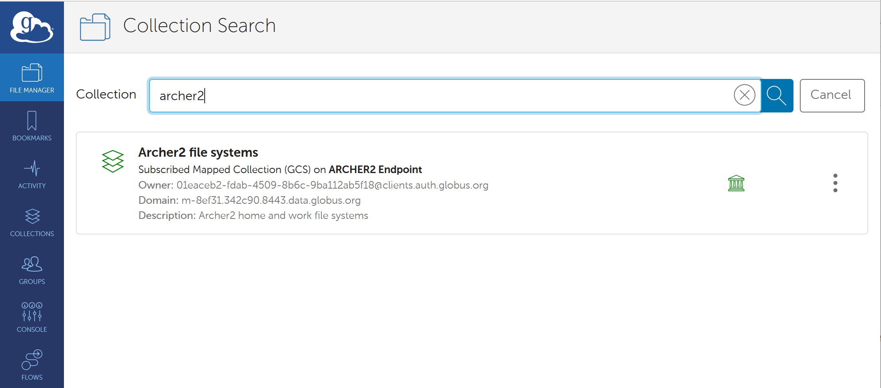Image resolution: width=881 pixels, height=388 pixels.
Task: Open the Flows section
Action: tap(32, 364)
